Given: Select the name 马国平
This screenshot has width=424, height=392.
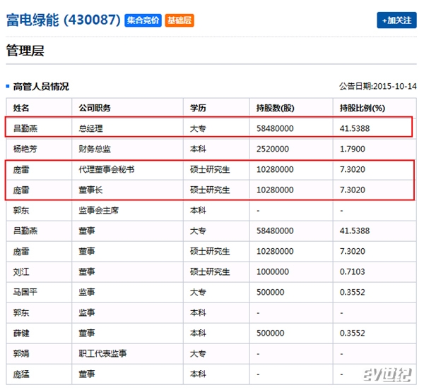Looking at the screenshot, I should (x=25, y=292).
